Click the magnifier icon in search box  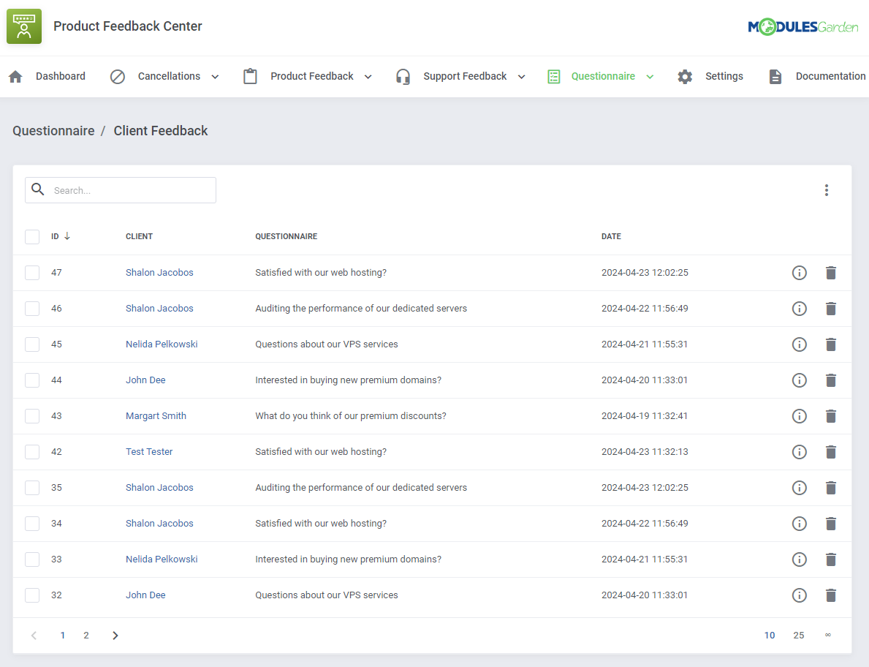tap(38, 189)
